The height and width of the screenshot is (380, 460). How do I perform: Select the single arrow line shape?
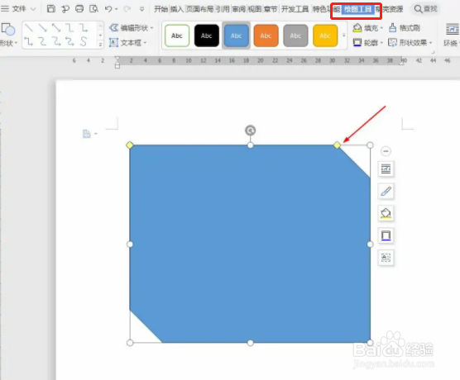[42, 28]
